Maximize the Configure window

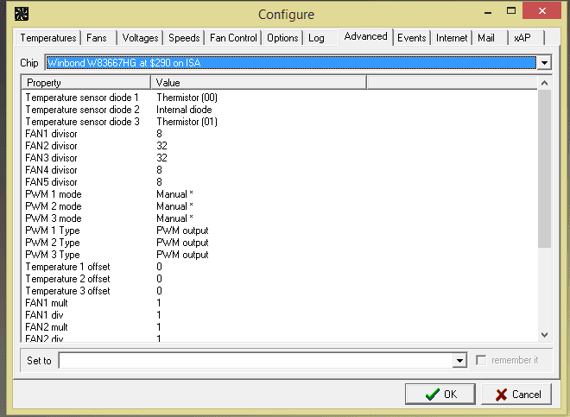click(x=511, y=11)
